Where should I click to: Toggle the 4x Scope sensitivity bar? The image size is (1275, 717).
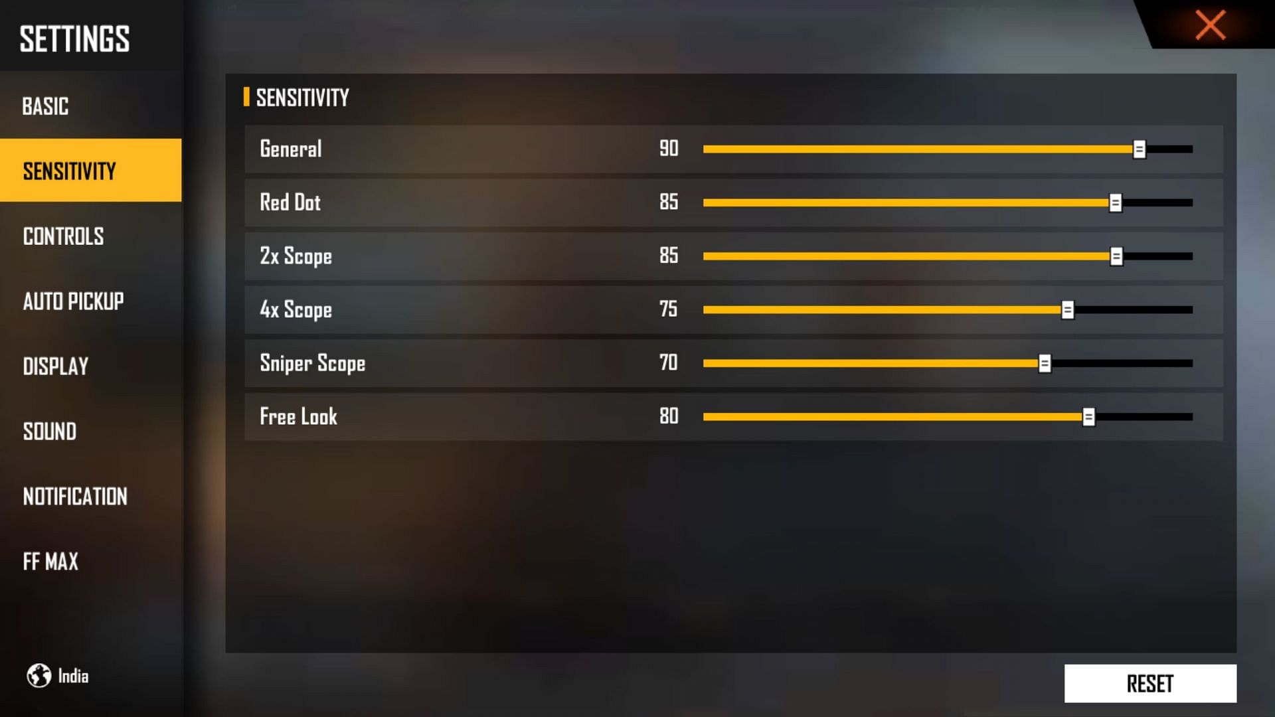1068,309
